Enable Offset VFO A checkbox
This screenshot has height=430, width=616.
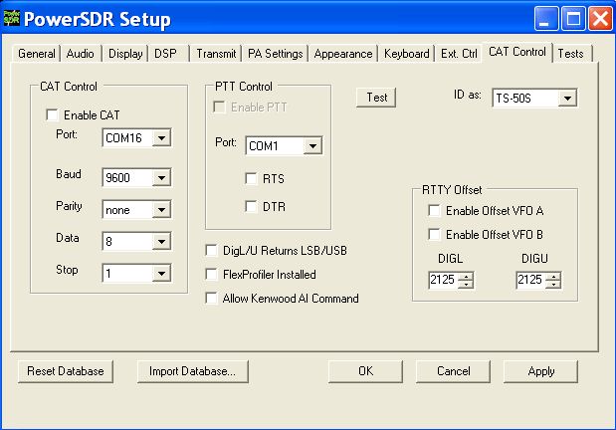pos(434,210)
